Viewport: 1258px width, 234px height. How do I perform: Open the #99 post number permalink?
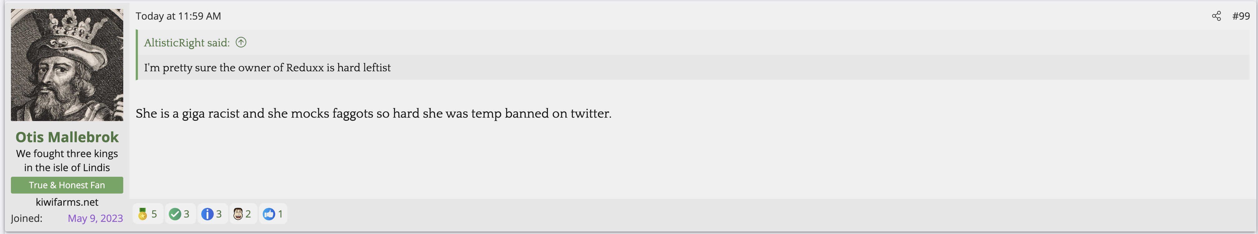click(x=1241, y=16)
